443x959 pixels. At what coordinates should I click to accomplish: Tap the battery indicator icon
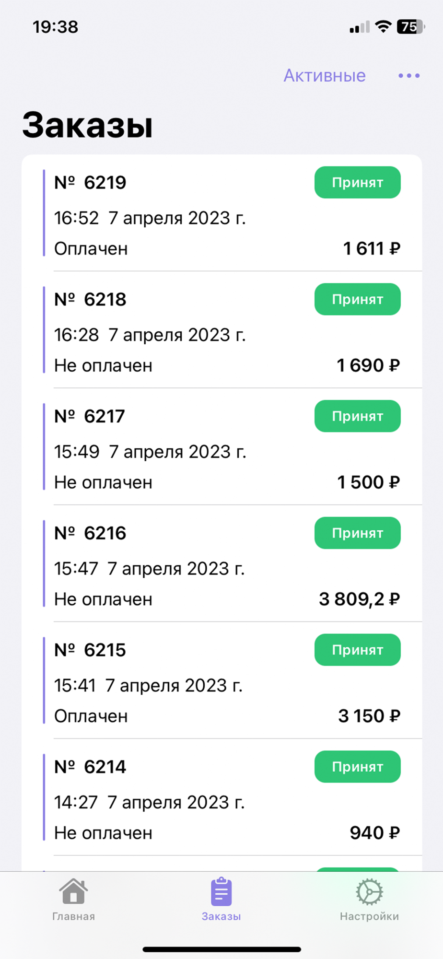click(x=410, y=27)
